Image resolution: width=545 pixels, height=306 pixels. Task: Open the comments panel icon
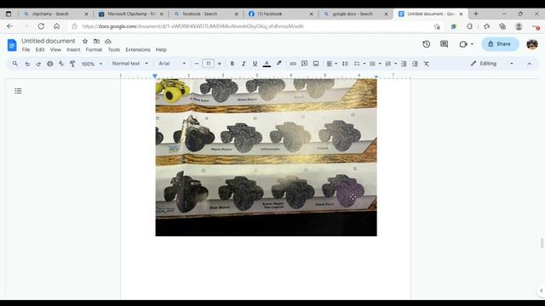445,44
